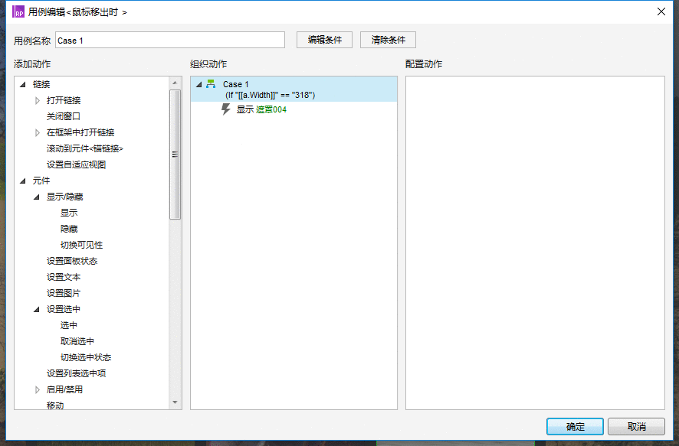Click the Axure RP logo icon in title bar
The width and height of the screenshot is (679, 446).
point(18,11)
